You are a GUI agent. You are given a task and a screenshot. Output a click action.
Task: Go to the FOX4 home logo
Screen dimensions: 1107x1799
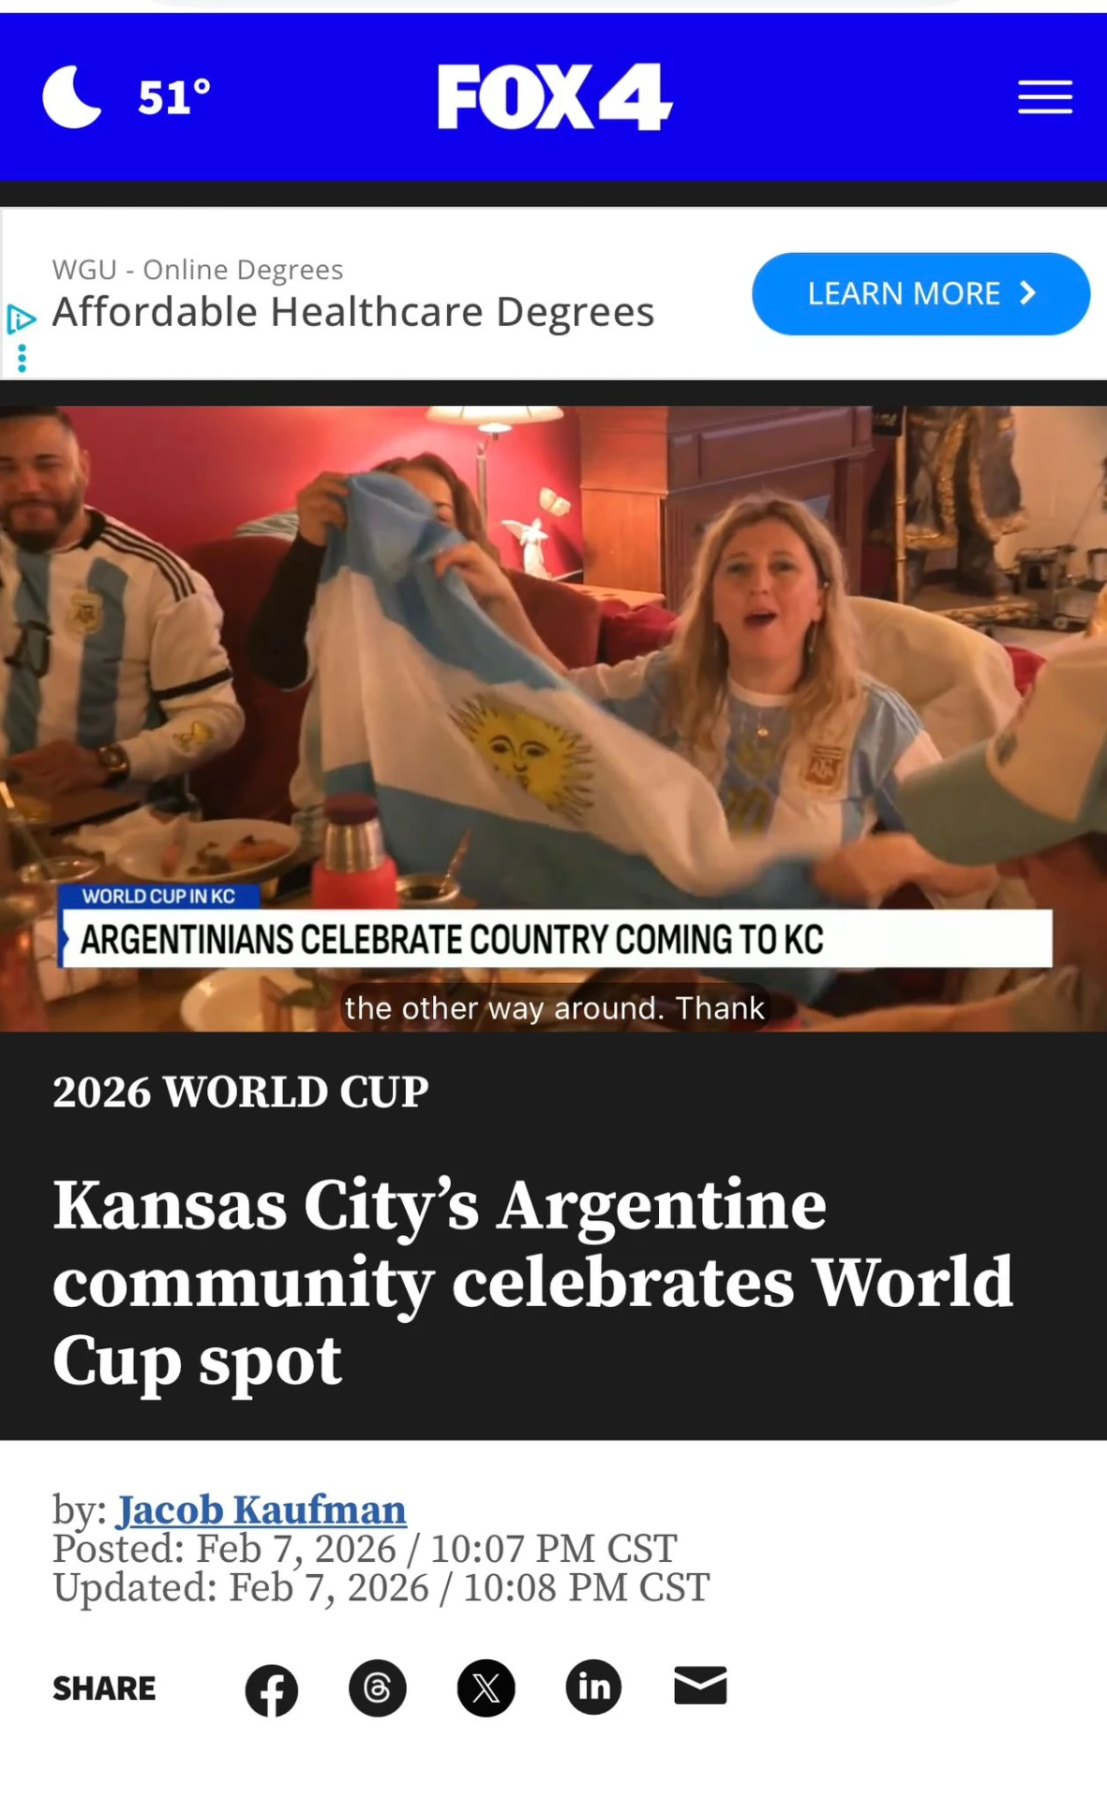pos(554,97)
